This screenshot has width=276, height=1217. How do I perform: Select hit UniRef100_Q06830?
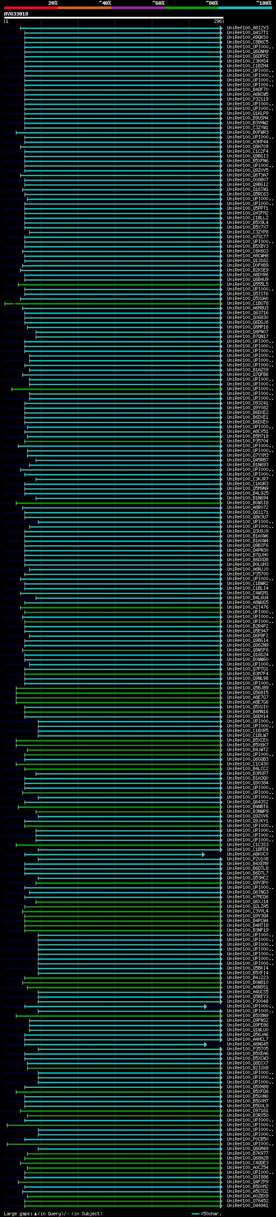pos(247,317)
